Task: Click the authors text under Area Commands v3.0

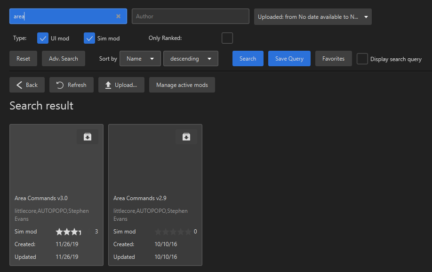Action: (51, 215)
